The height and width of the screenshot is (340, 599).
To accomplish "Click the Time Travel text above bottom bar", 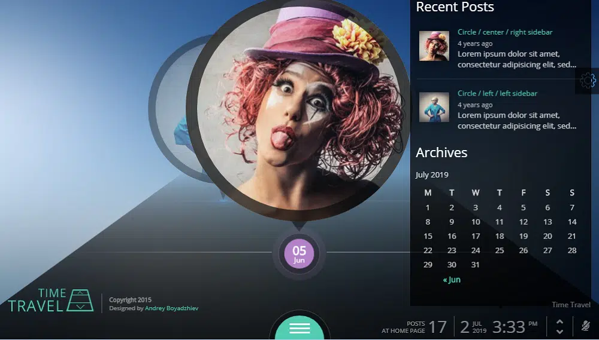I will [570, 305].
